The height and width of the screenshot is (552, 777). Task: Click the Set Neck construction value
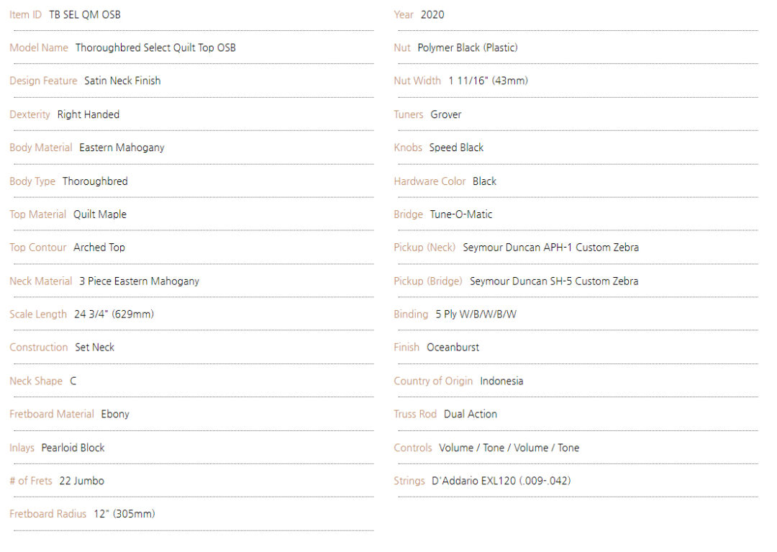tap(95, 348)
